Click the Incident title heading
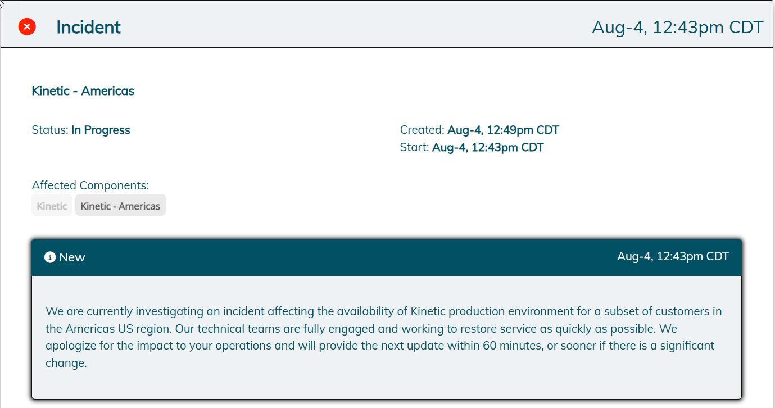This screenshot has width=775, height=408. tap(88, 27)
